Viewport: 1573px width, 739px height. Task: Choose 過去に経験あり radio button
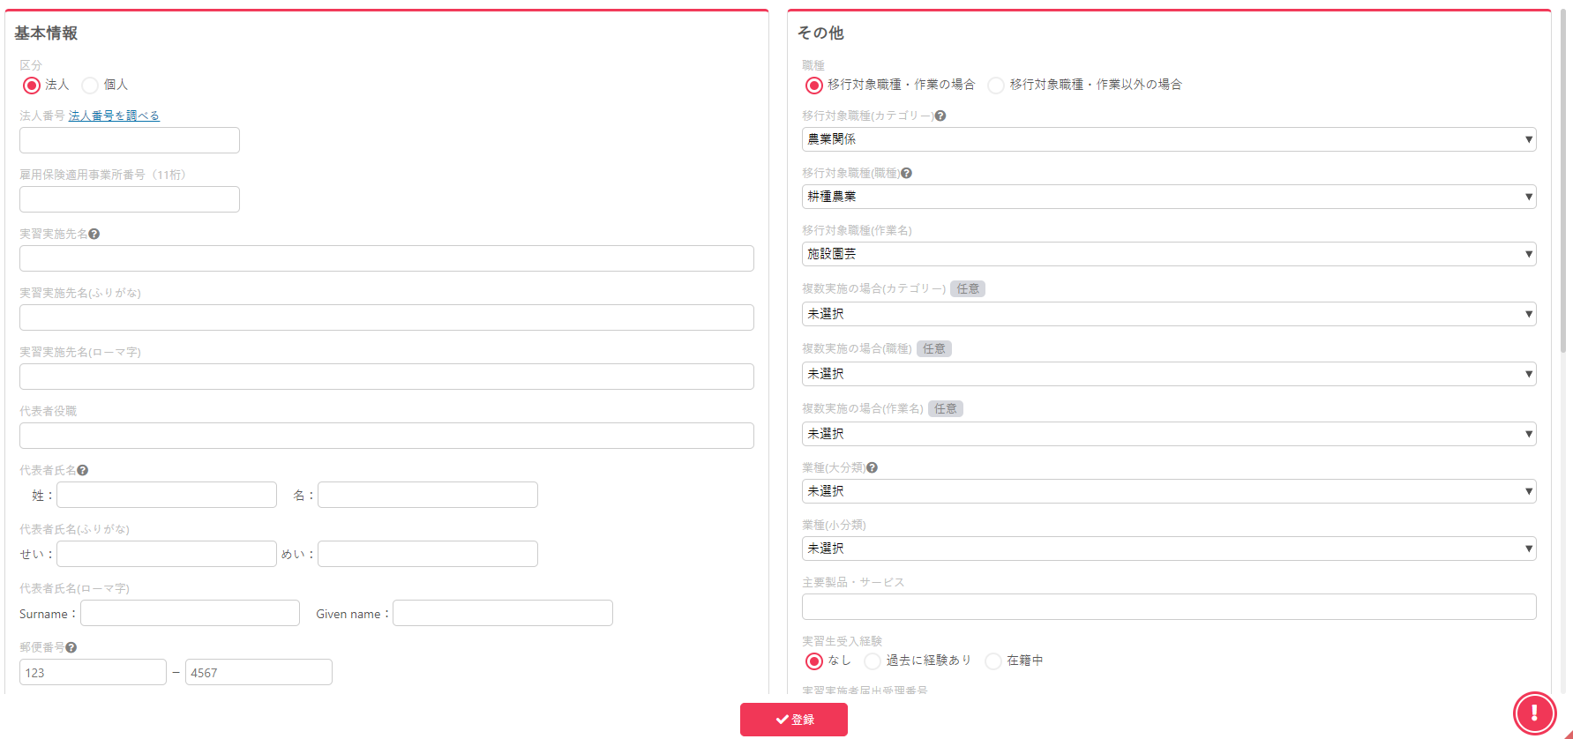(873, 661)
